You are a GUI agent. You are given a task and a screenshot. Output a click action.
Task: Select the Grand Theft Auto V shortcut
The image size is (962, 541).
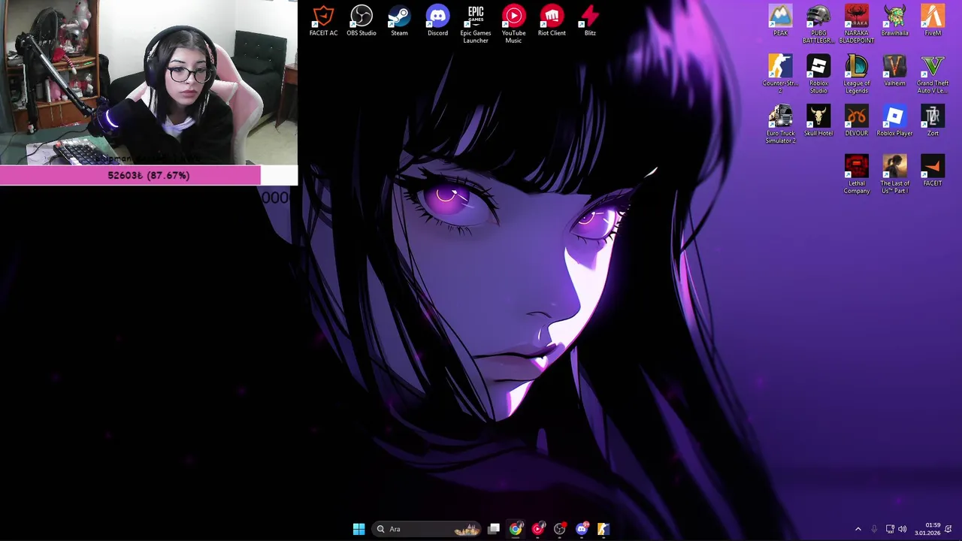(933, 74)
